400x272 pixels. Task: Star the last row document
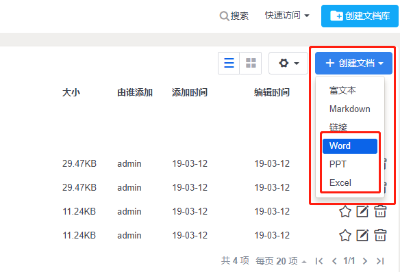345,235
